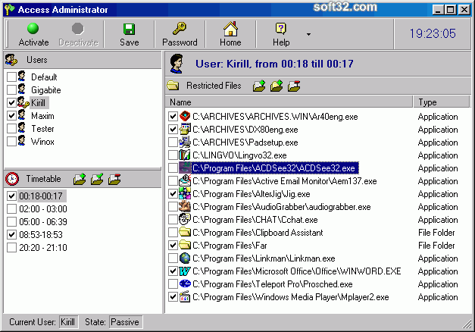Click the Users panel header icon
Screen dimensions: 475x332
pos(11,60)
